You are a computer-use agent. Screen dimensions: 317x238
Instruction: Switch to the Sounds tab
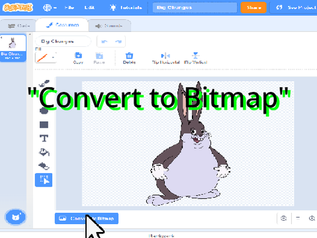coord(110,26)
